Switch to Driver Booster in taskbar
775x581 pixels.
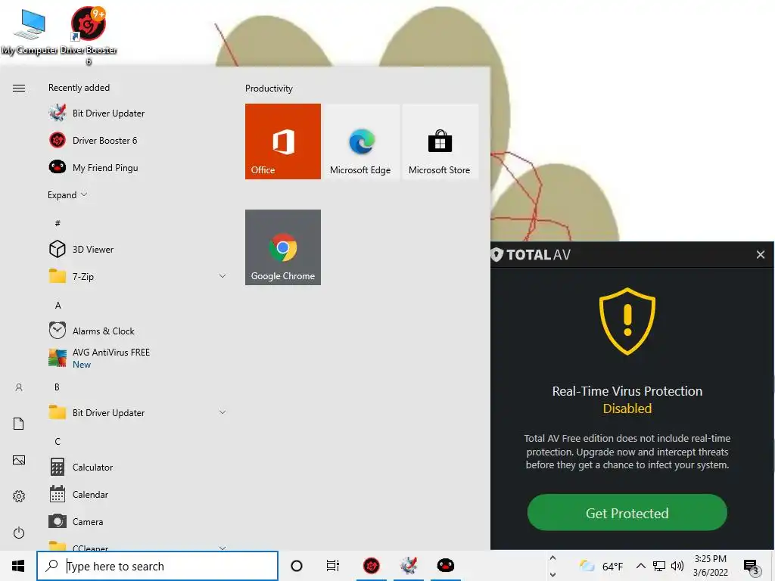tap(371, 566)
